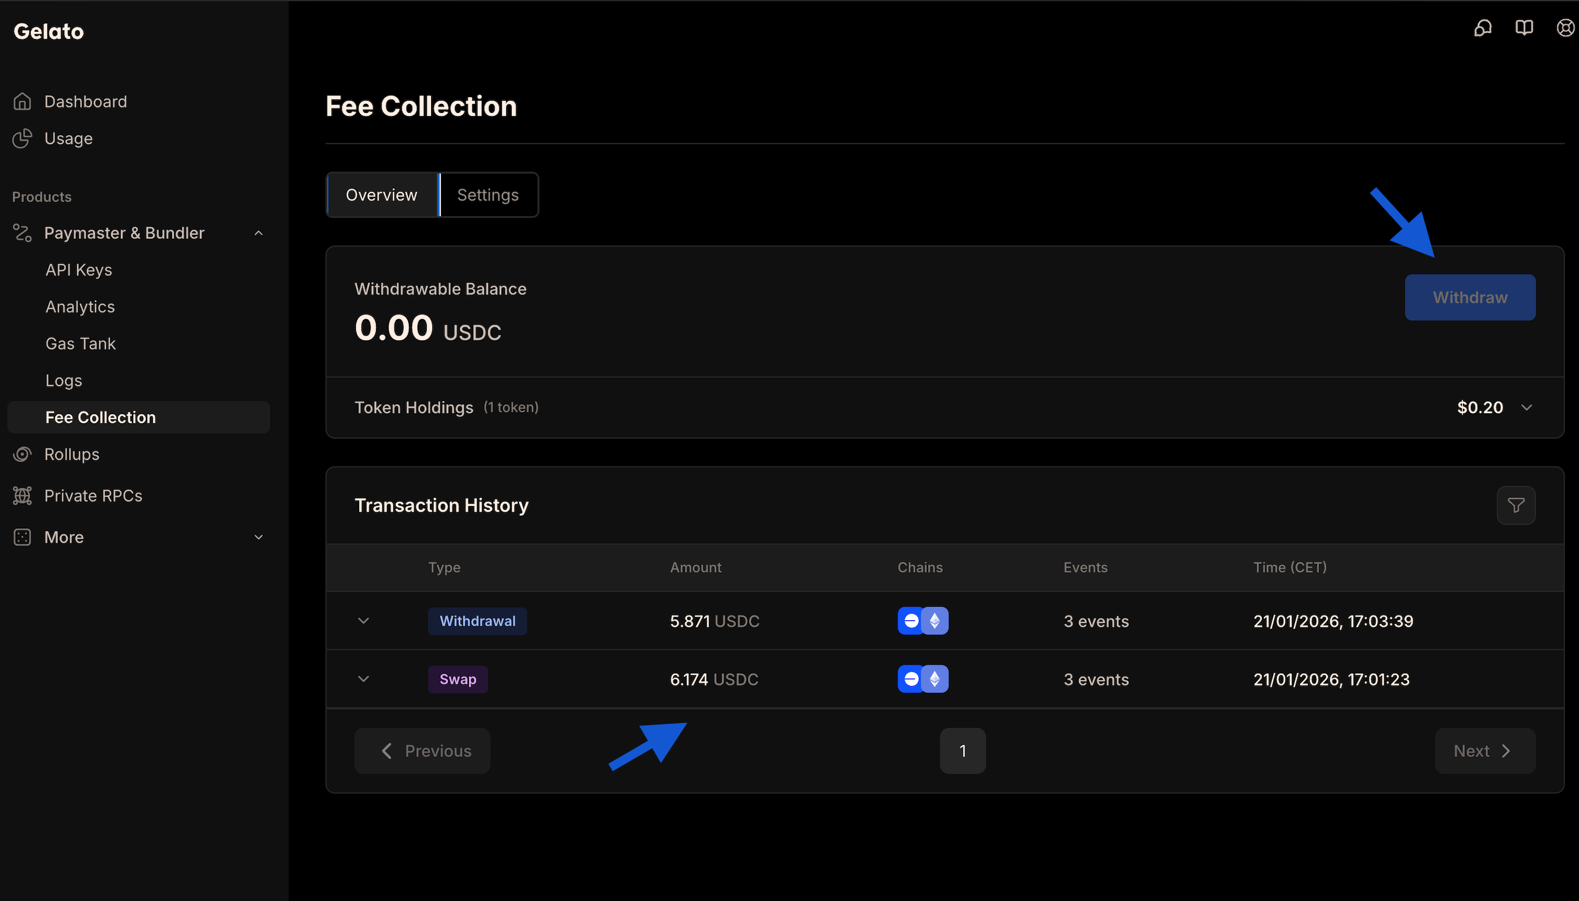Click the help lifebuoy icon

[x=1565, y=28]
